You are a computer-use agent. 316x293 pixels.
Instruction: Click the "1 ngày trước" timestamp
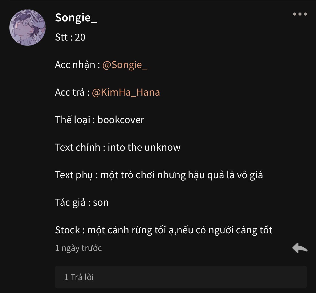(x=78, y=248)
